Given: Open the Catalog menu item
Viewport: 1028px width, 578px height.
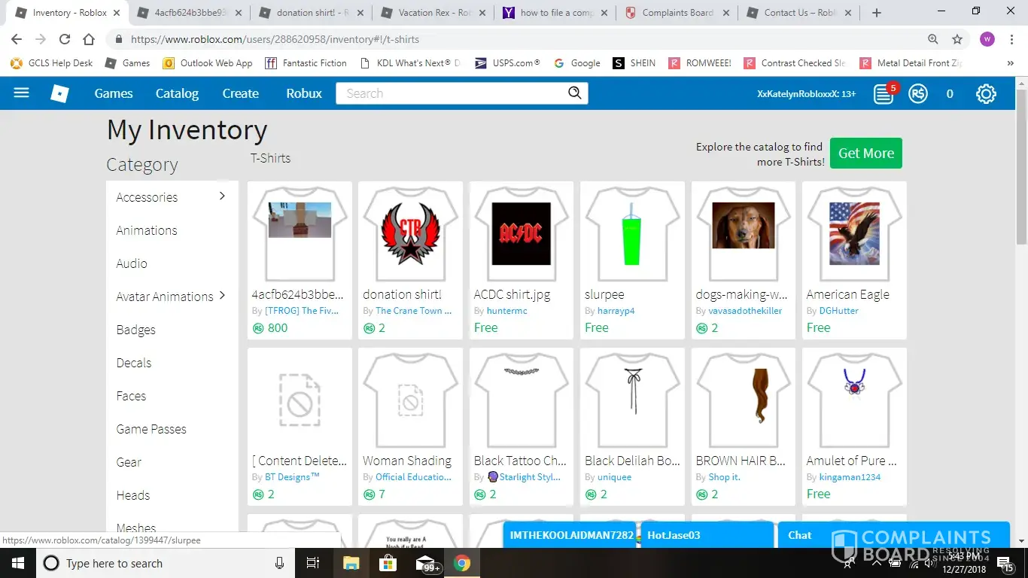Looking at the screenshot, I should [177, 93].
